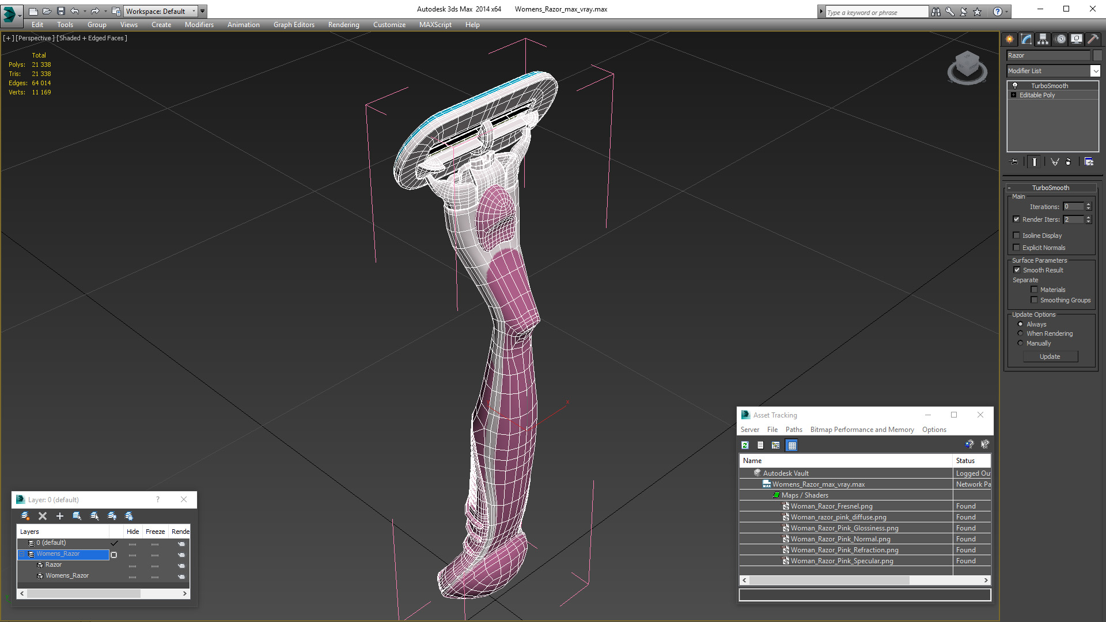Select the Manually update option
Image resolution: width=1106 pixels, height=622 pixels.
coord(1021,343)
